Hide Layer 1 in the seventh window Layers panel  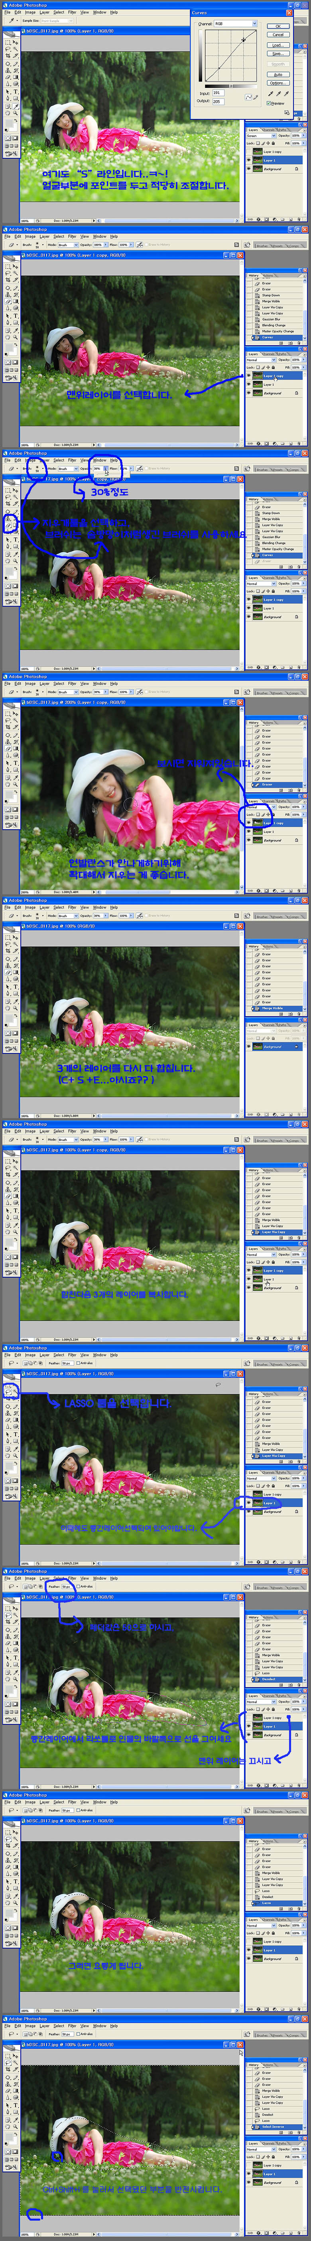249,1503
